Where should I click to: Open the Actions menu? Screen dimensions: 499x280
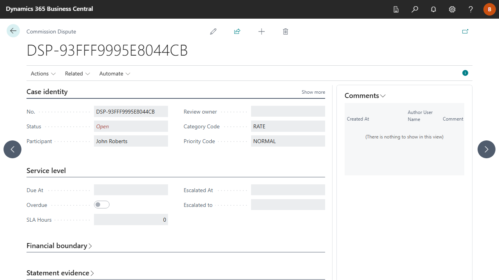[x=43, y=73]
